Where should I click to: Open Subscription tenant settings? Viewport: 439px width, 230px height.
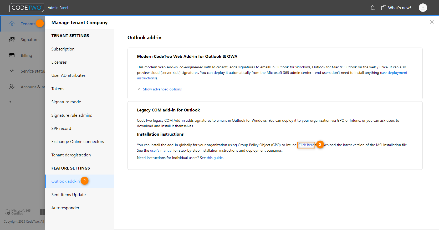63,49
